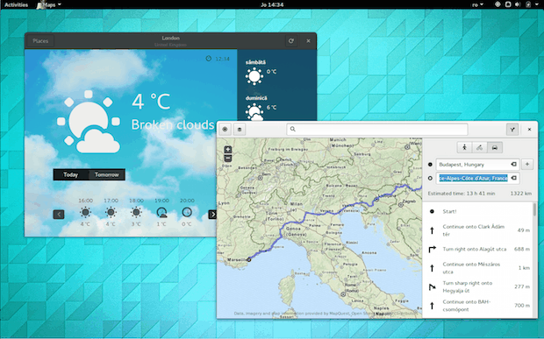Select 'Continue onto Mészáros utca' step
Image resolution: width=544 pixels, height=339 pixels.
(478, 268)
